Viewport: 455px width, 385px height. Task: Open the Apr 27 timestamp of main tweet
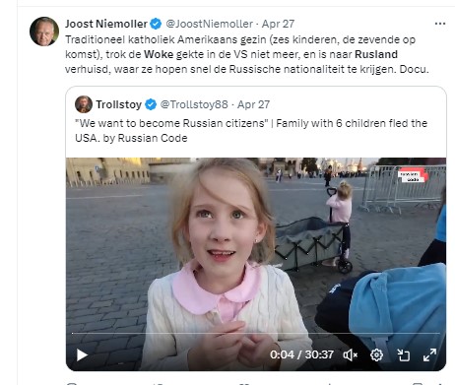pos(278,24)
